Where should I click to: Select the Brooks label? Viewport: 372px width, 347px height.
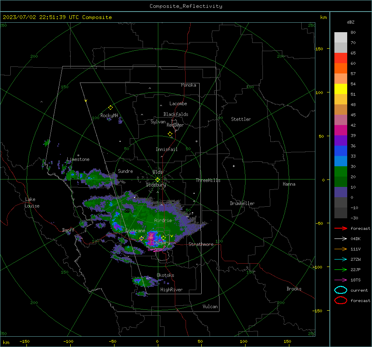tap(294, 289)
